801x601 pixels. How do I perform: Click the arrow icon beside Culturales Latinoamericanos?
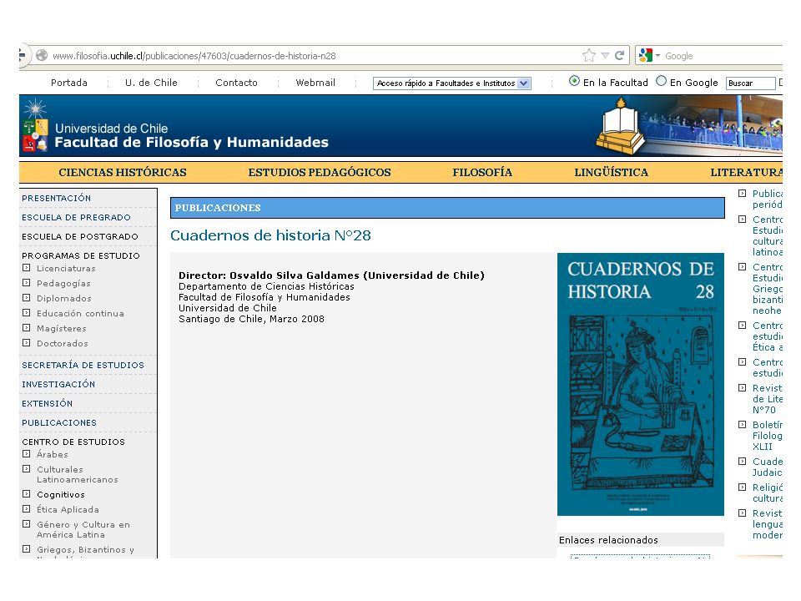[27, 468]
